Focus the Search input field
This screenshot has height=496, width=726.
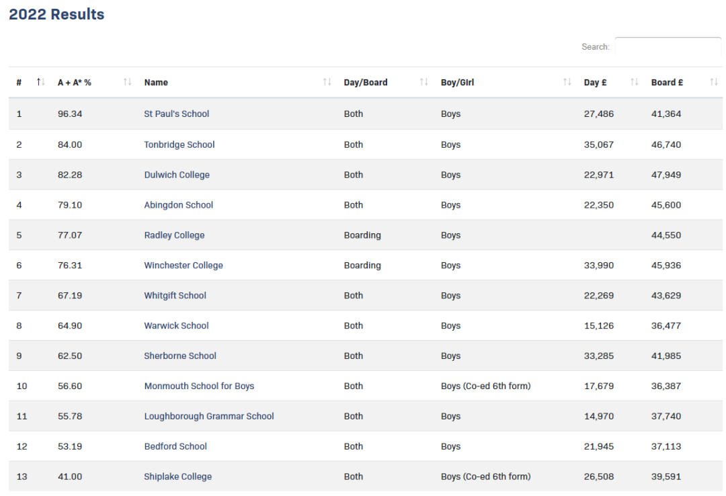pos(668,46)
